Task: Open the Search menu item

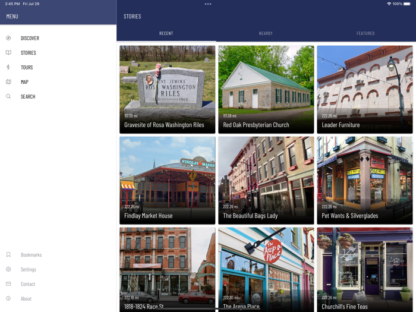Action: (58, 96)
